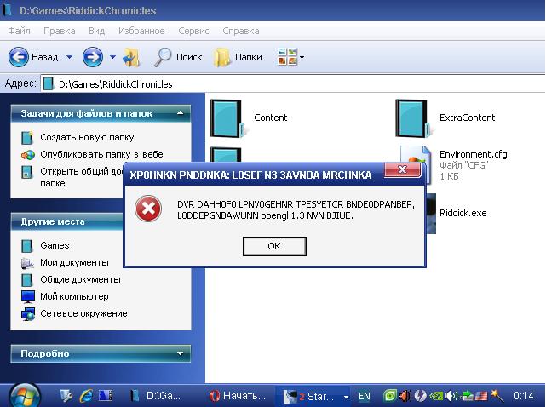
Task: Collapse the Другие места panel
Action: tap(181, 221)
